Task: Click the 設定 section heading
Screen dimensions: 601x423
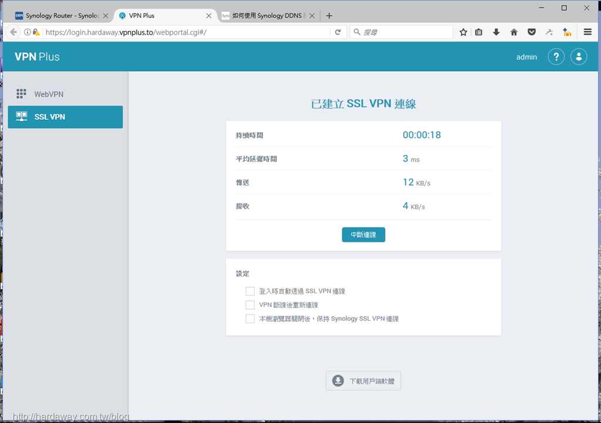Action: coord(242,274)
